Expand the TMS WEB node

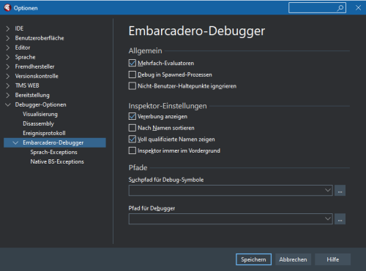pyautogui.click(x=8, y=85)
